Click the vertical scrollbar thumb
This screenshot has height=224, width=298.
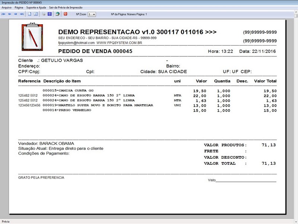pos(296,16)
